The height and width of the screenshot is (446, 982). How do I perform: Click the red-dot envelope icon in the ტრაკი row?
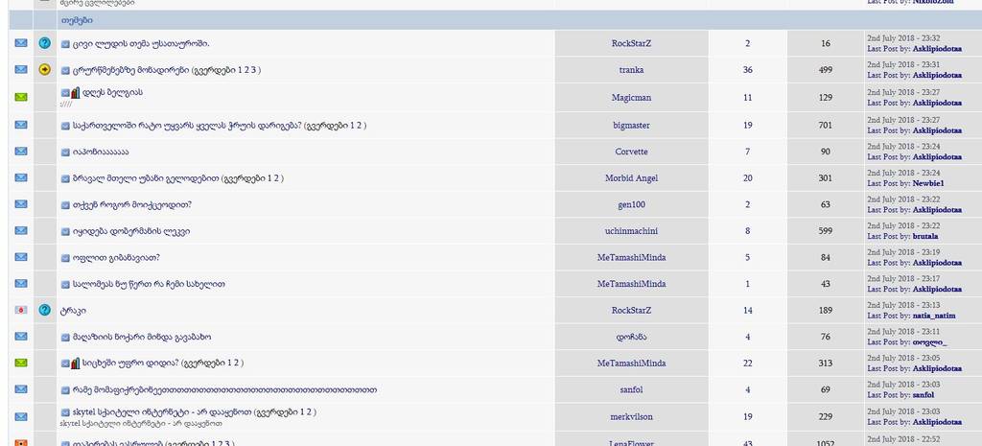point(21,310)
